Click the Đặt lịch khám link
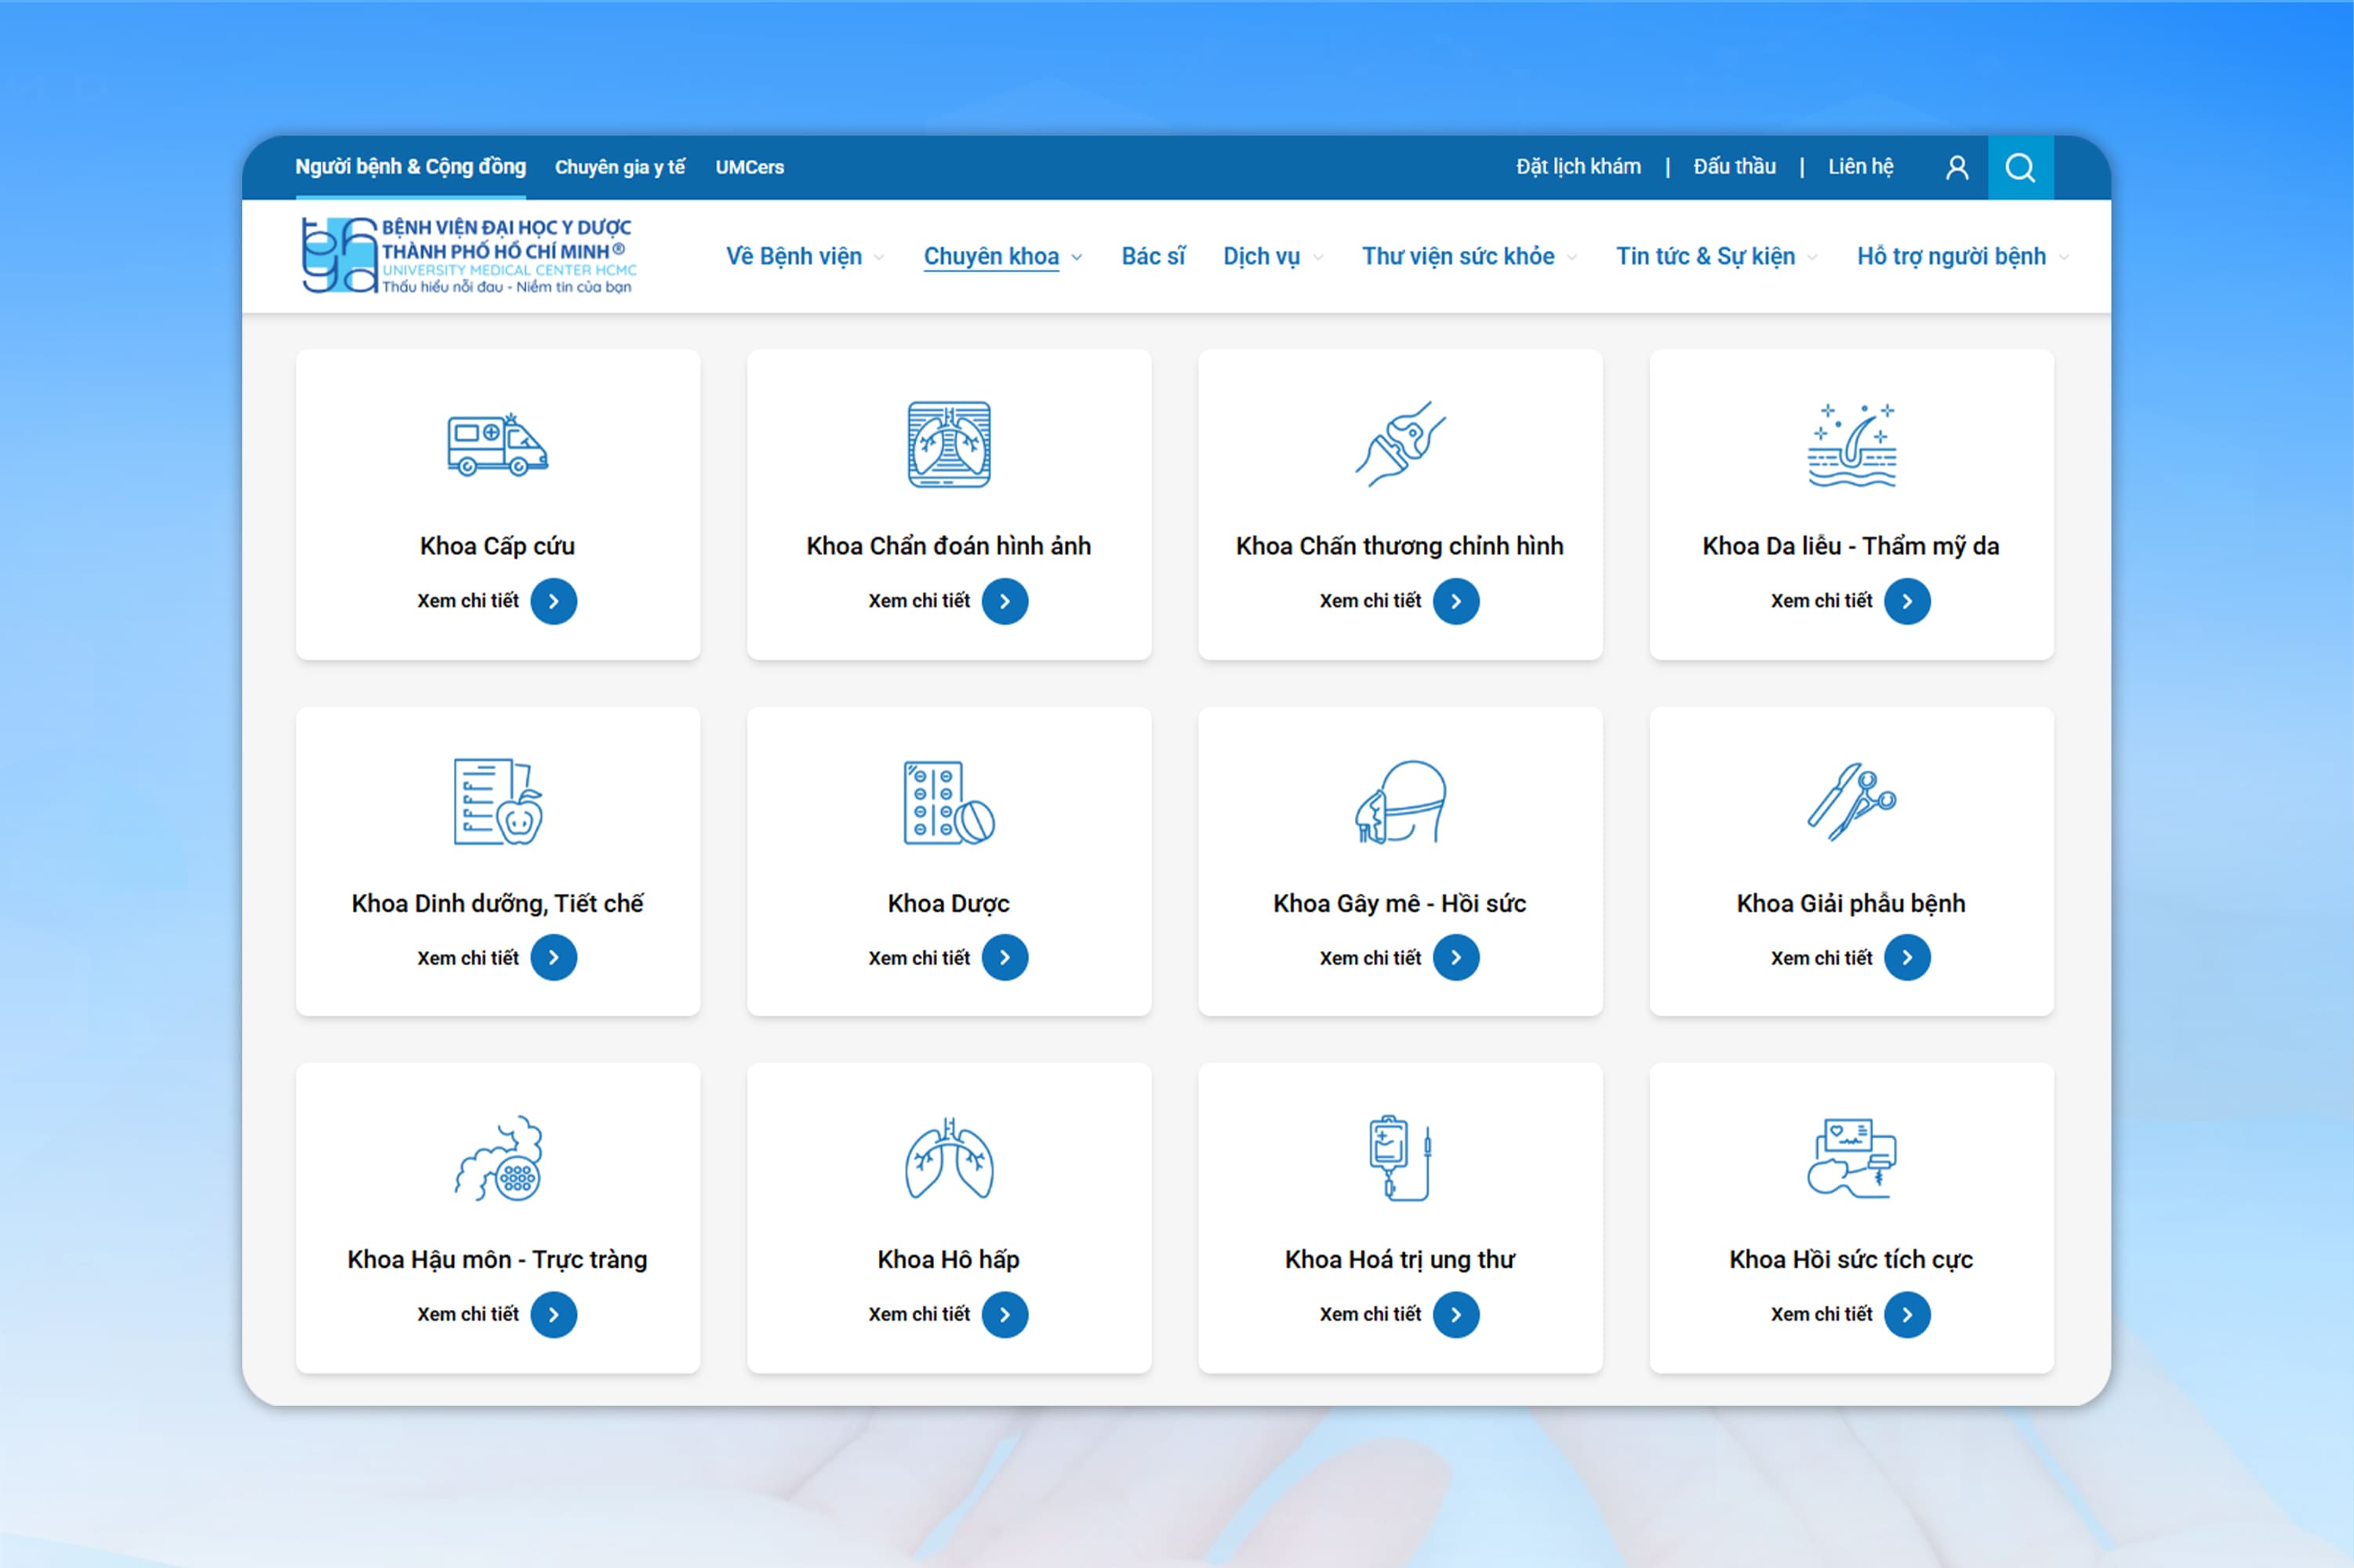Image resolution: width=2354 pixels, height=1568 pixels. (1578, 167)
